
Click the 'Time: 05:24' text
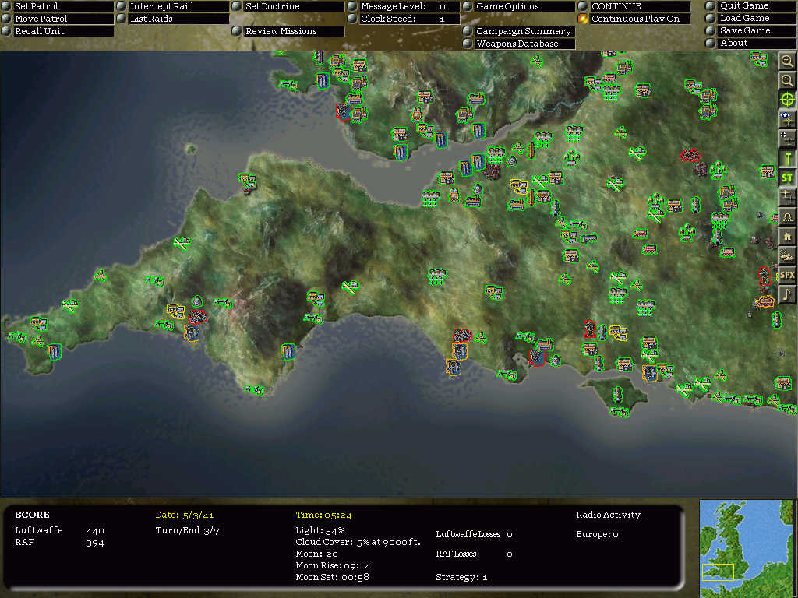coord(323,515)
